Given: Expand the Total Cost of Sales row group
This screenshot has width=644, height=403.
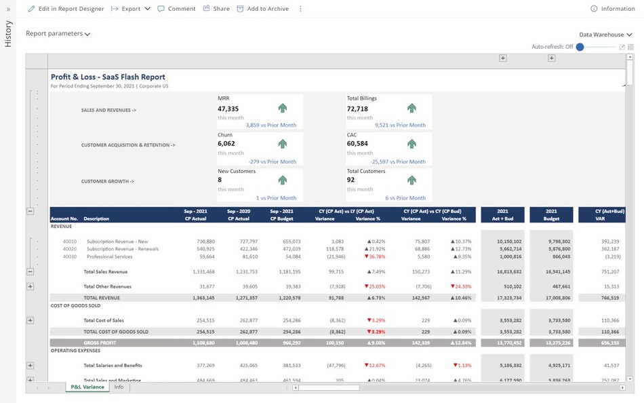Looking at the screenshot, I should pos(30,320).
